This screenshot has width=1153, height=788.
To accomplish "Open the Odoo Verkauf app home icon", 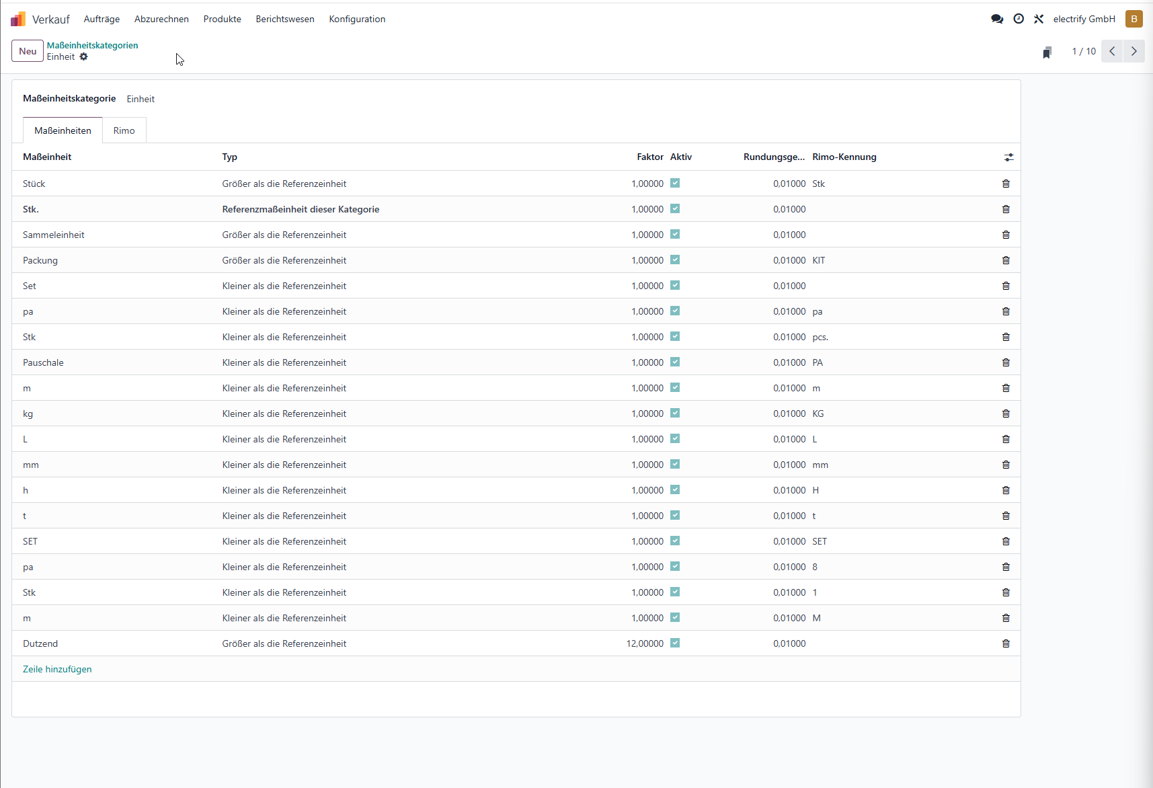I will point(18,19).
